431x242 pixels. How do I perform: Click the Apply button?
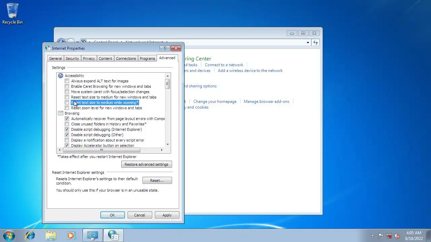click(x=167, y=215)
